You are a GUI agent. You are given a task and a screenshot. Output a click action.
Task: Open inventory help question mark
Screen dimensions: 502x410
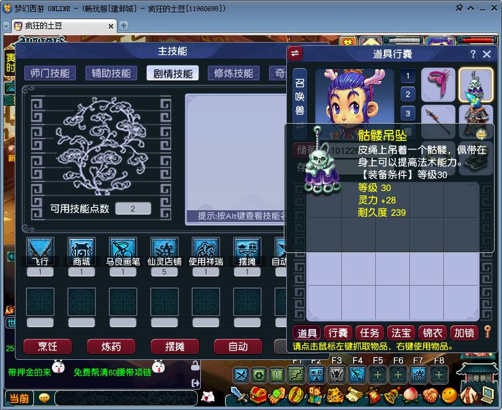pos(473,54)
